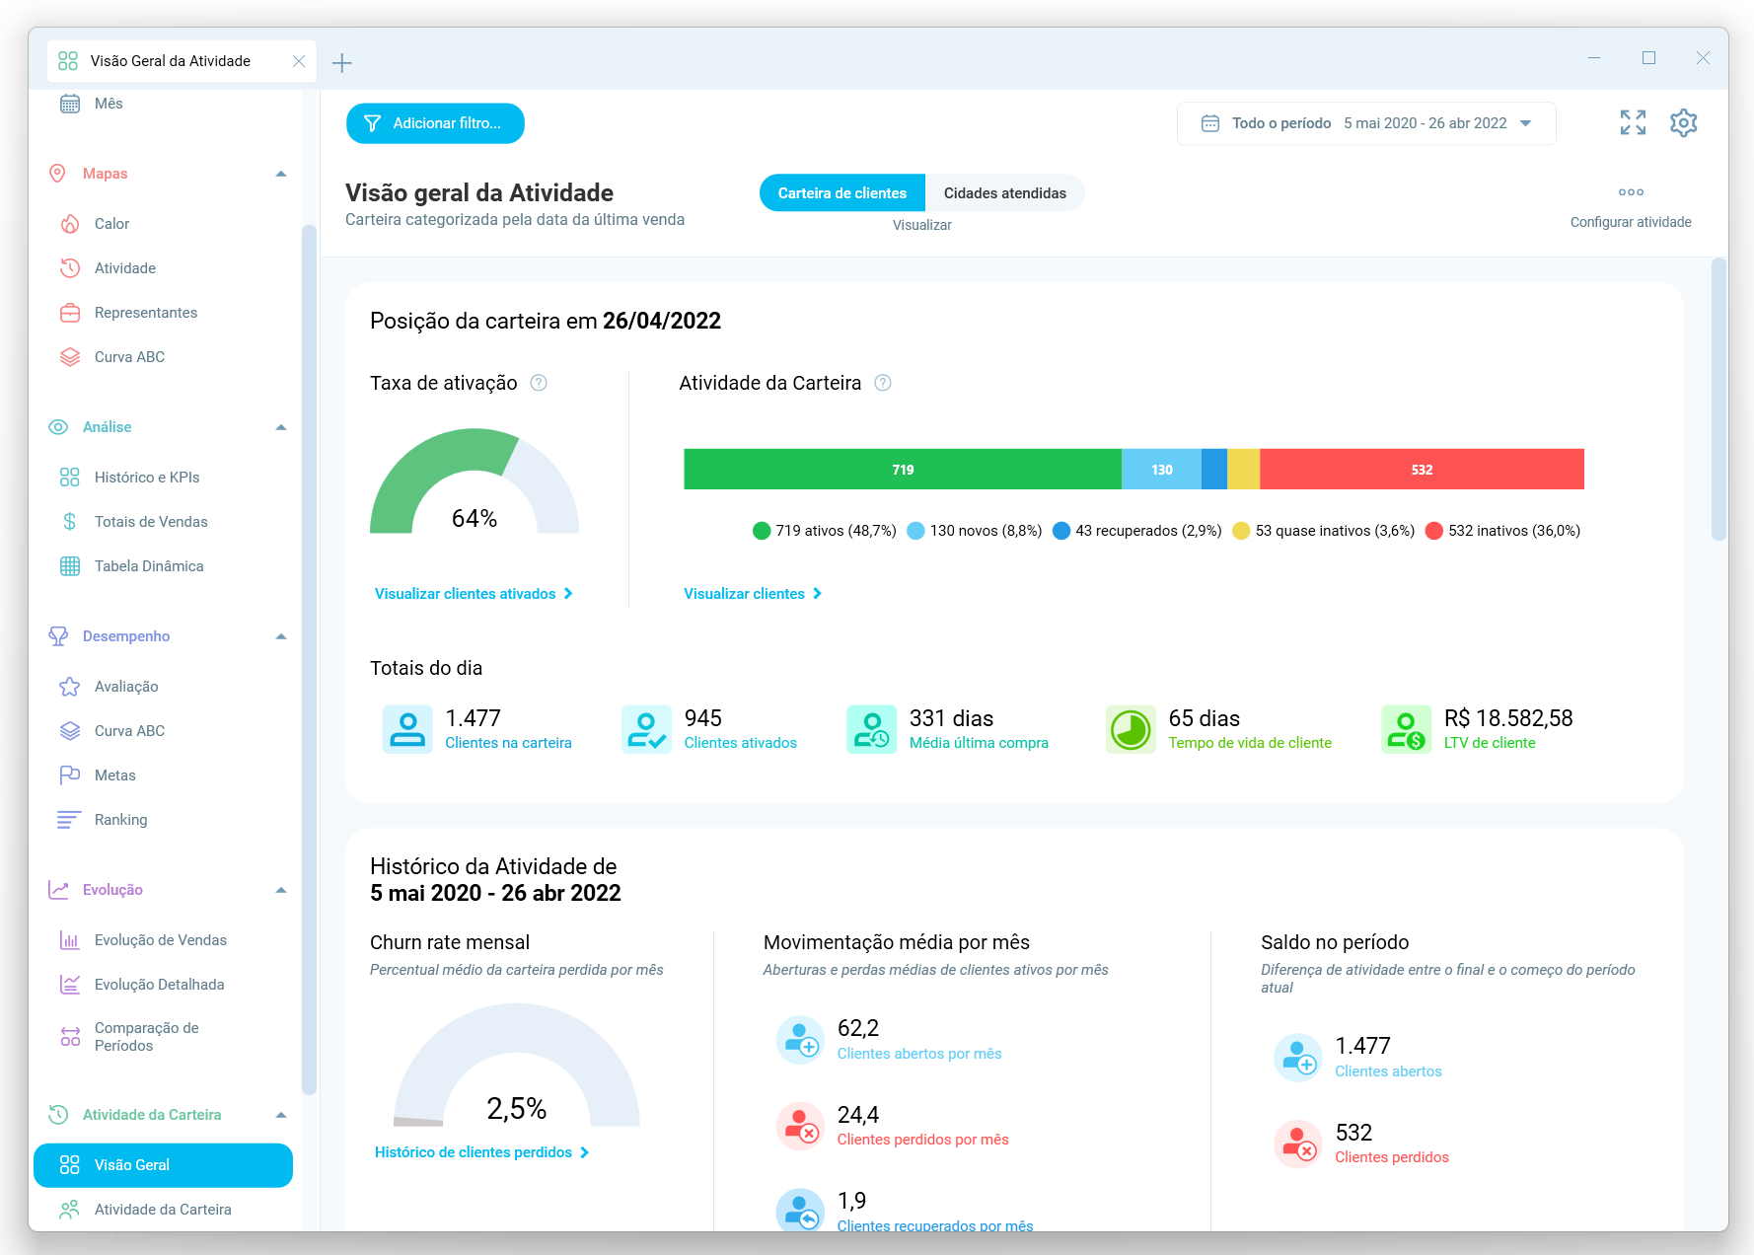Click the Adicionar filtro button

click(435, 123)
